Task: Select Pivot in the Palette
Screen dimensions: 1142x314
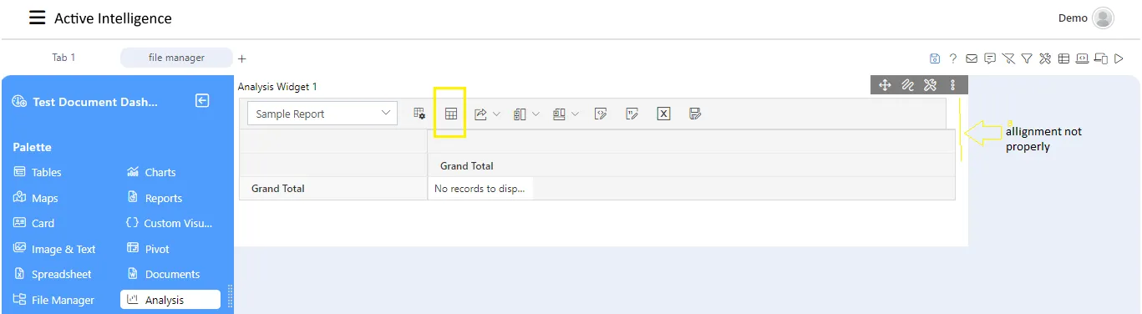Action: click(x=148, y=249)
